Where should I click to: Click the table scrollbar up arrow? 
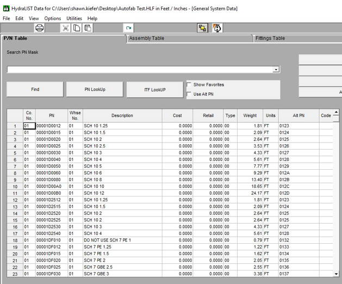pyautogui.click(x=336, y=113)
